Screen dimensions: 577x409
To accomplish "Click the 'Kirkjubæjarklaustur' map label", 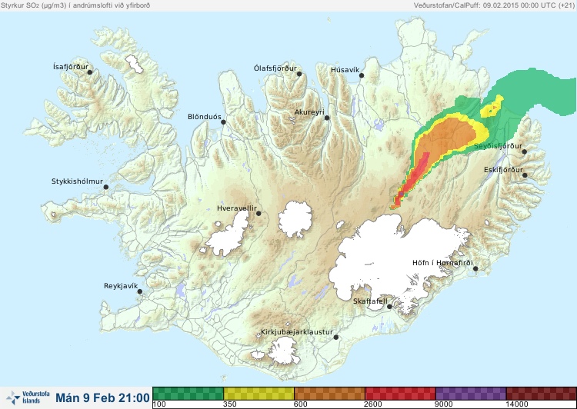I will coord(297,332).
